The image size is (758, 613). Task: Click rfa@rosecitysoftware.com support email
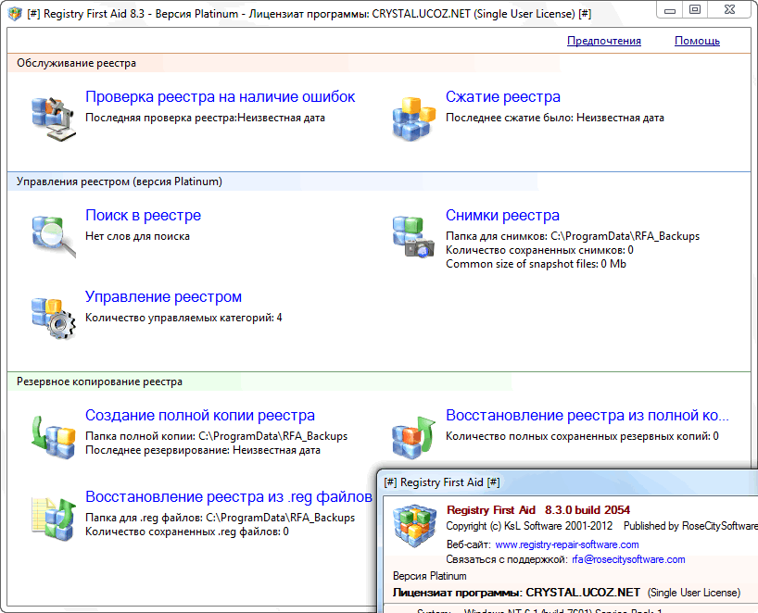(628, 559)
